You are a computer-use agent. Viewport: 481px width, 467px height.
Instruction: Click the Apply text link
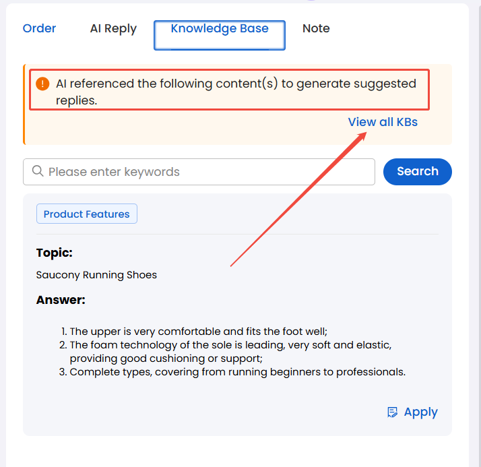coord(421,412)
